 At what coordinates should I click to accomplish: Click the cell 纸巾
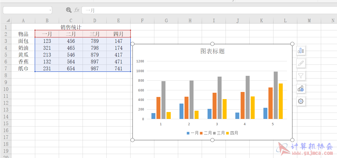(x=23, y=68)
